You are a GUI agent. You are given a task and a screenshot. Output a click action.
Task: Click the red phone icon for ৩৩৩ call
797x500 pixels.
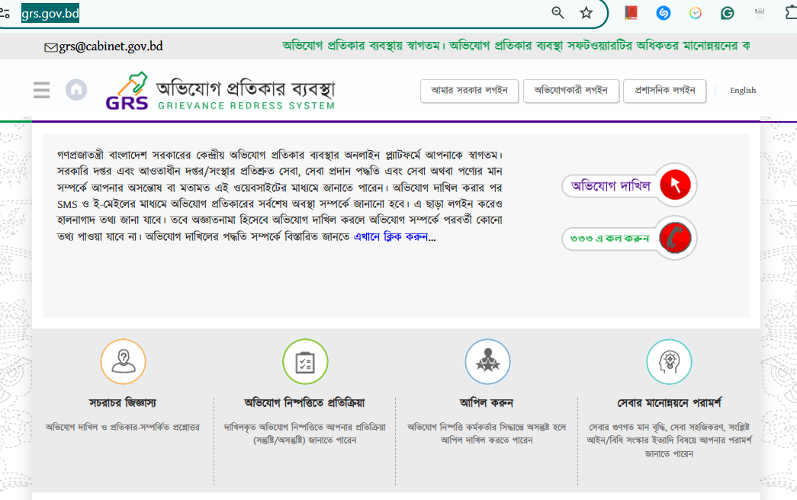675,238
